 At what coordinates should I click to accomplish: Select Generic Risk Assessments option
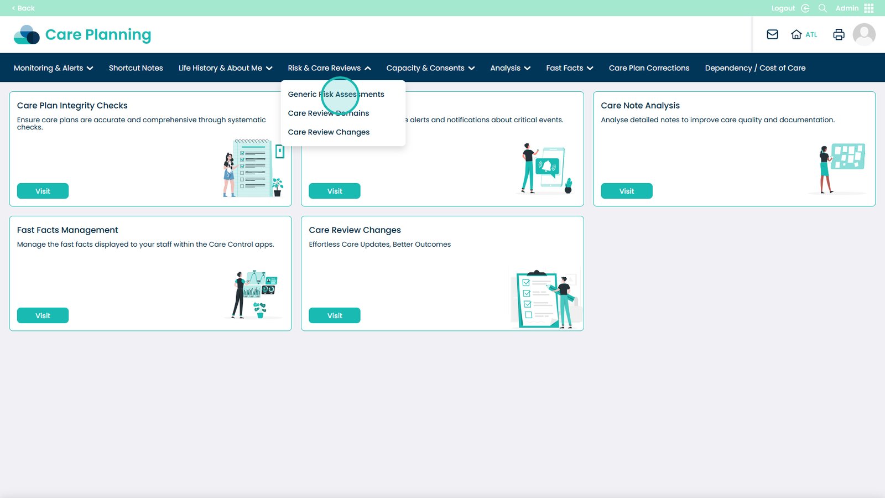click(336, 95)
